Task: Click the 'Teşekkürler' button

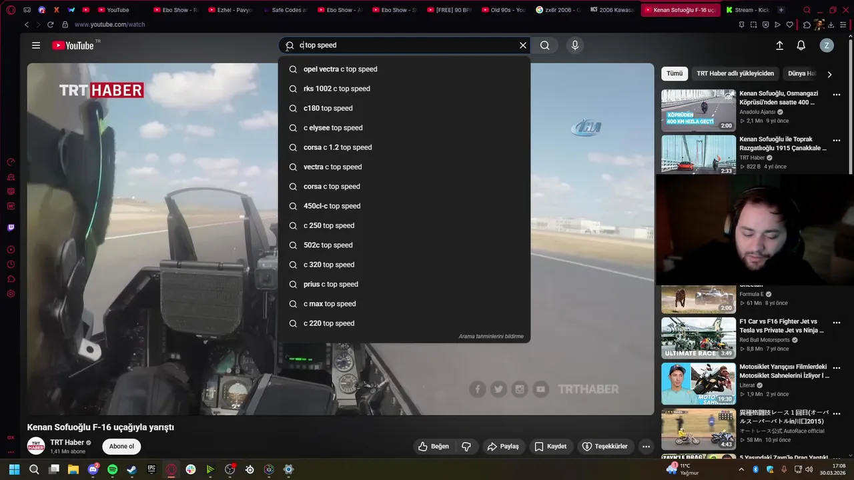Action: pos(604,447)
